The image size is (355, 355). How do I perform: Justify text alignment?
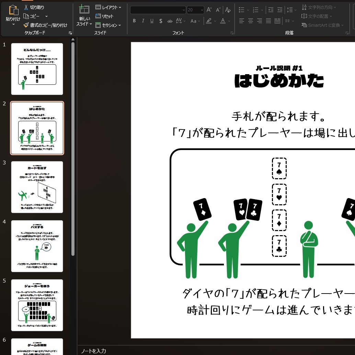pyautogui.click(x=268, y=21)
